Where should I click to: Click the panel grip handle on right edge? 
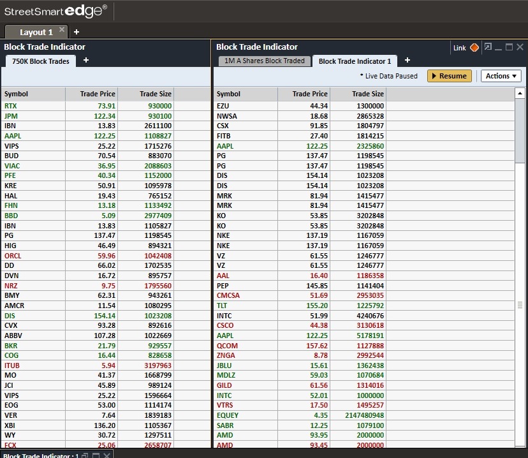520,305
